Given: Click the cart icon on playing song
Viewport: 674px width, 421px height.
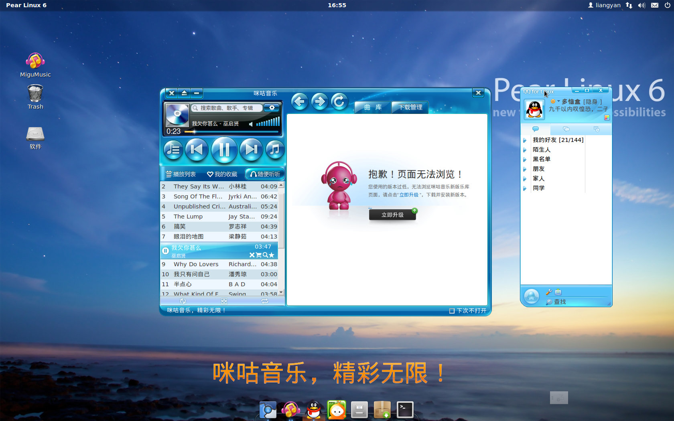Looking at the screenshot, I should (x=258, y=255).
